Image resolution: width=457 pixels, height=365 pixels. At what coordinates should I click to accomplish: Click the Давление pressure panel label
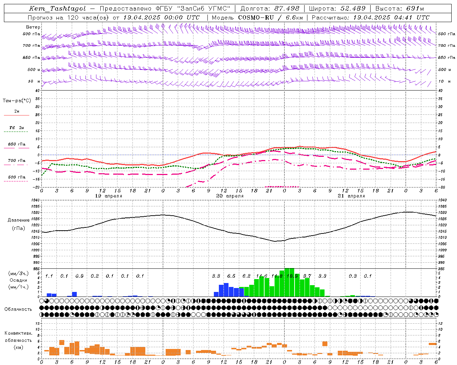[19, 220]
